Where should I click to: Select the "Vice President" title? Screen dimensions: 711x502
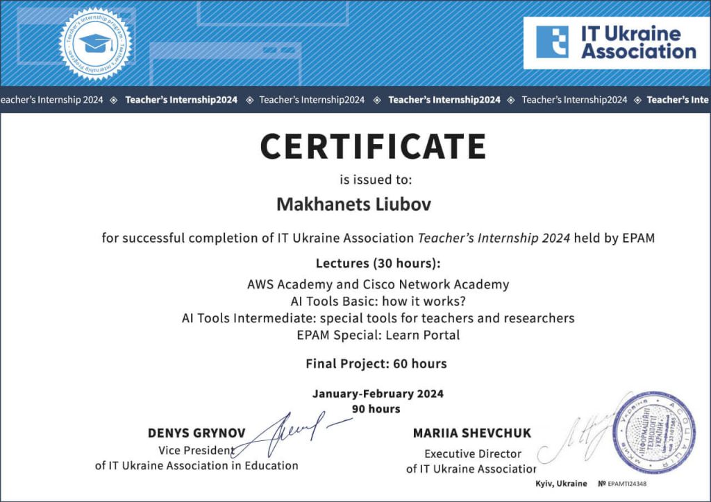pyautogui.click(x=196, y=451)
